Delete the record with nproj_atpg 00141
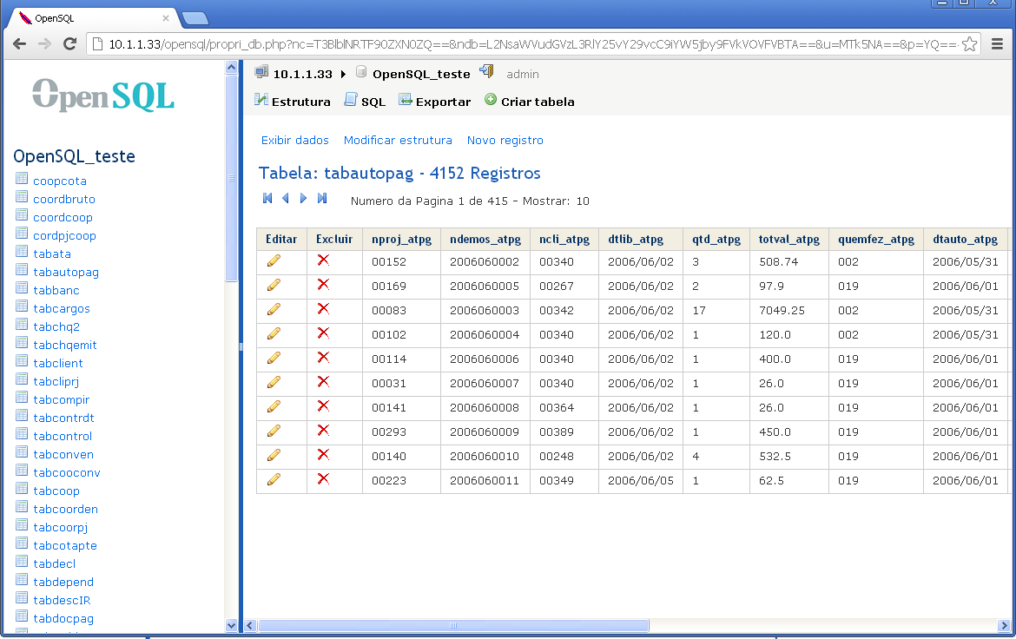This screenshot has height=639, width=1016. [x=323, y=405]
